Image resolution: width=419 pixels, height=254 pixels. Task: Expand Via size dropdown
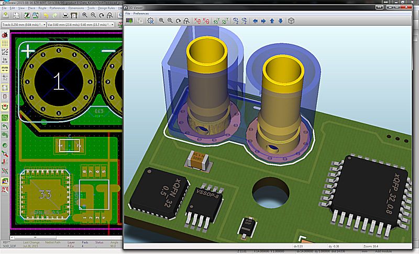(113, 25)
